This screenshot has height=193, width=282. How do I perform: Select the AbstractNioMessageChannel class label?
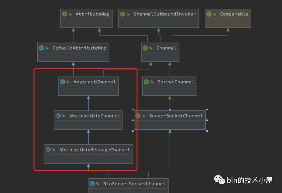click(95, 150)
